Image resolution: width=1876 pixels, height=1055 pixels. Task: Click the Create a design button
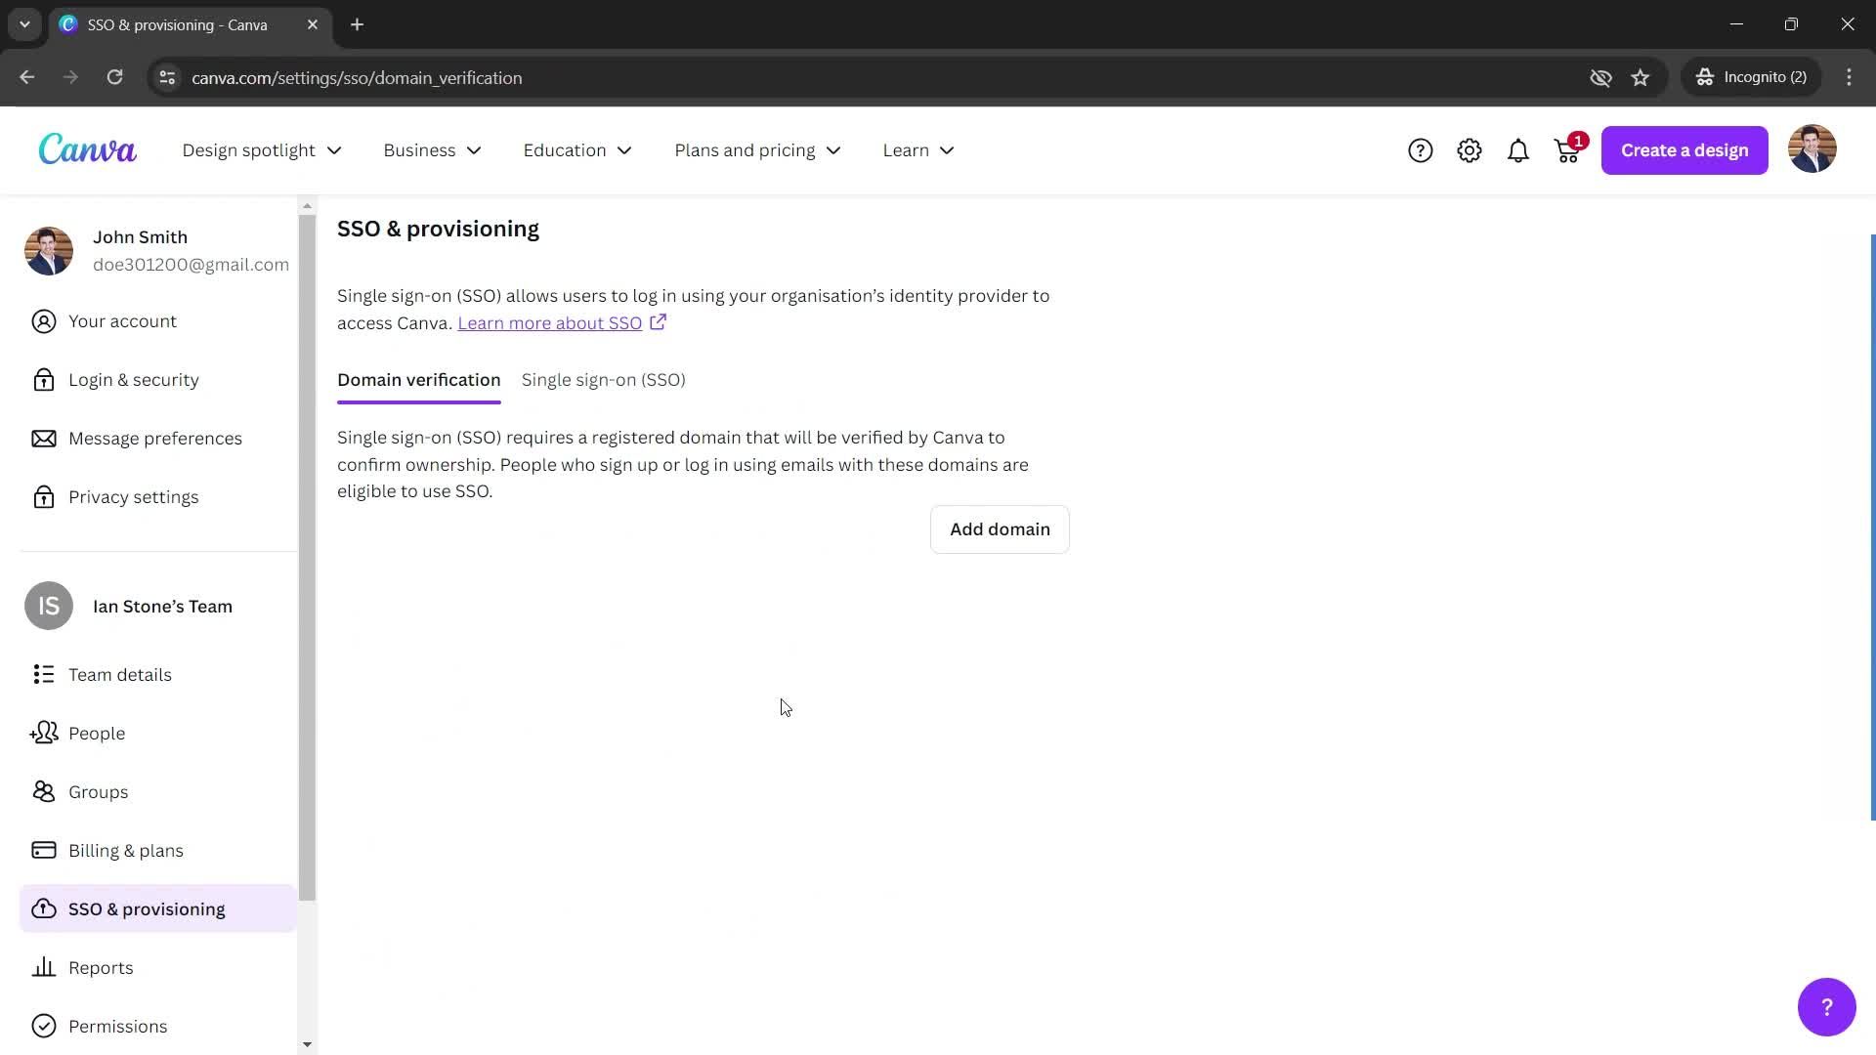click(x=1684, y=150)
